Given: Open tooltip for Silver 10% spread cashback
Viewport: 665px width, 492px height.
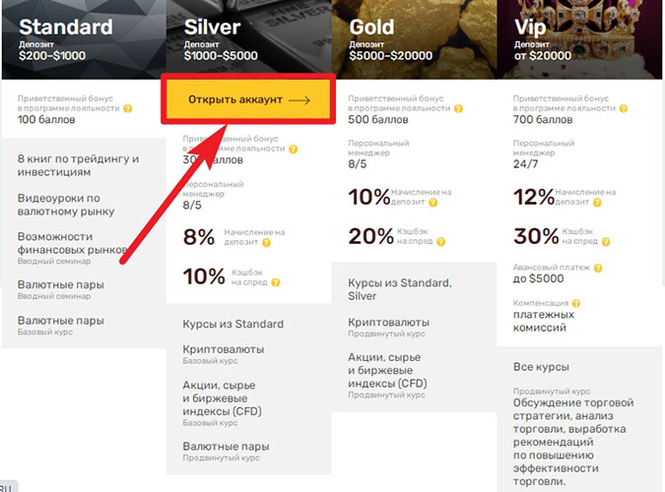Looking at the screenshot, I should (x=276, y=282).
